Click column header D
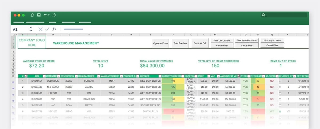 click(x=53, y=35)
